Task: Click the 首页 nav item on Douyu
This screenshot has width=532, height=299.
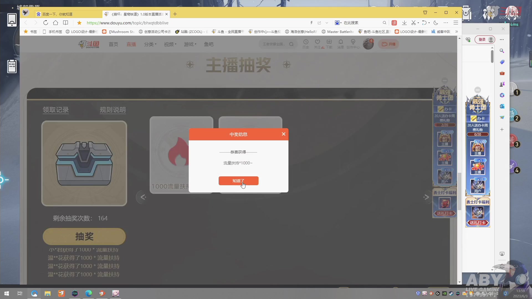Action: click(113, 44)
